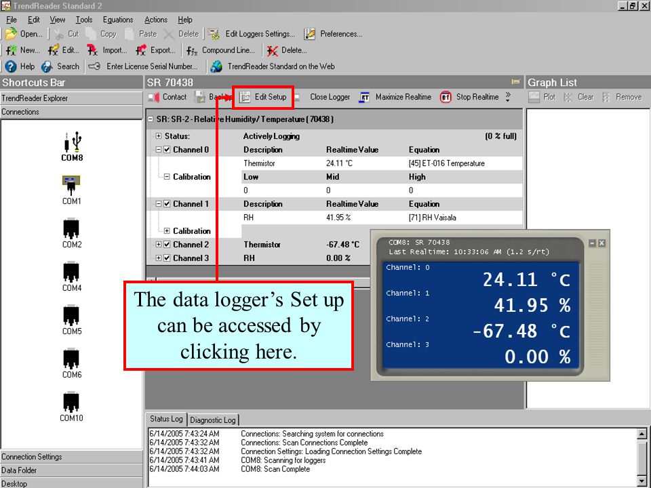Click the Compound Line icon
Screen dimensions: 651x488
[x=192, y=50]
